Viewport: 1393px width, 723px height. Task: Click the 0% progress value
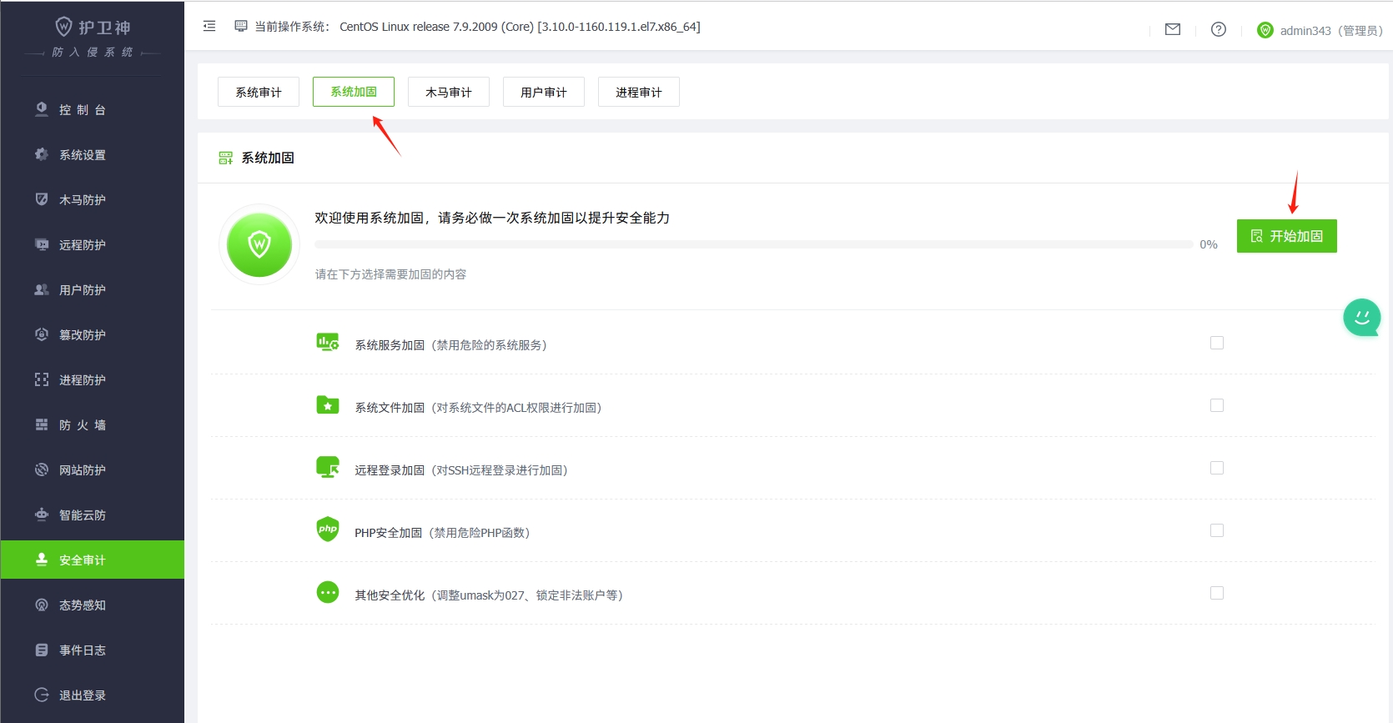(1209, 244)
